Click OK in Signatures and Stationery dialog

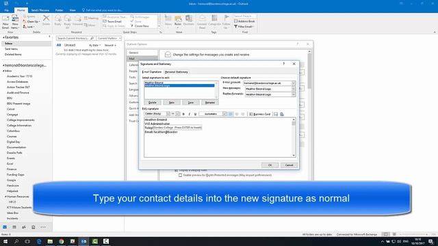pyautogui.click(x=270, y=165)
